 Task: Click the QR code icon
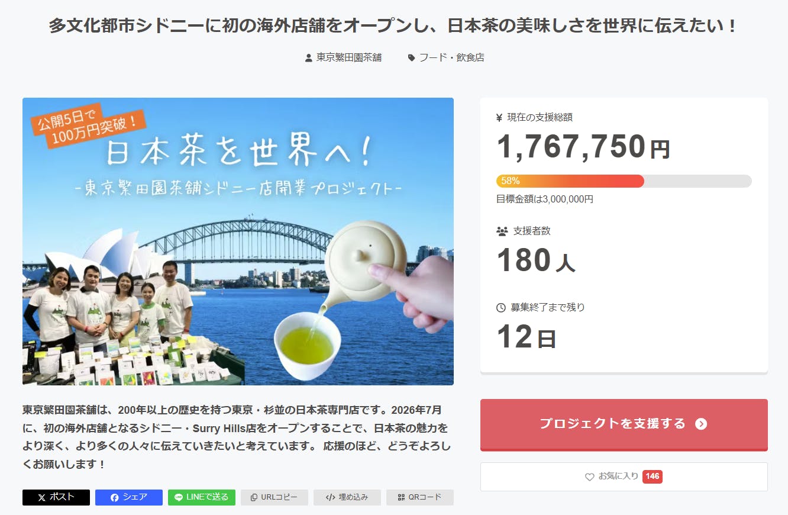coord(401,498)
